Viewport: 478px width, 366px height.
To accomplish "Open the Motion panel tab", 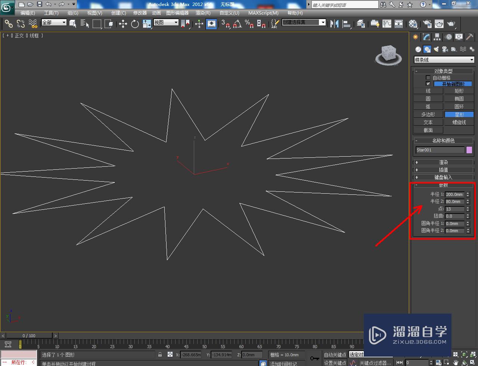I will (x=448, y=37).
